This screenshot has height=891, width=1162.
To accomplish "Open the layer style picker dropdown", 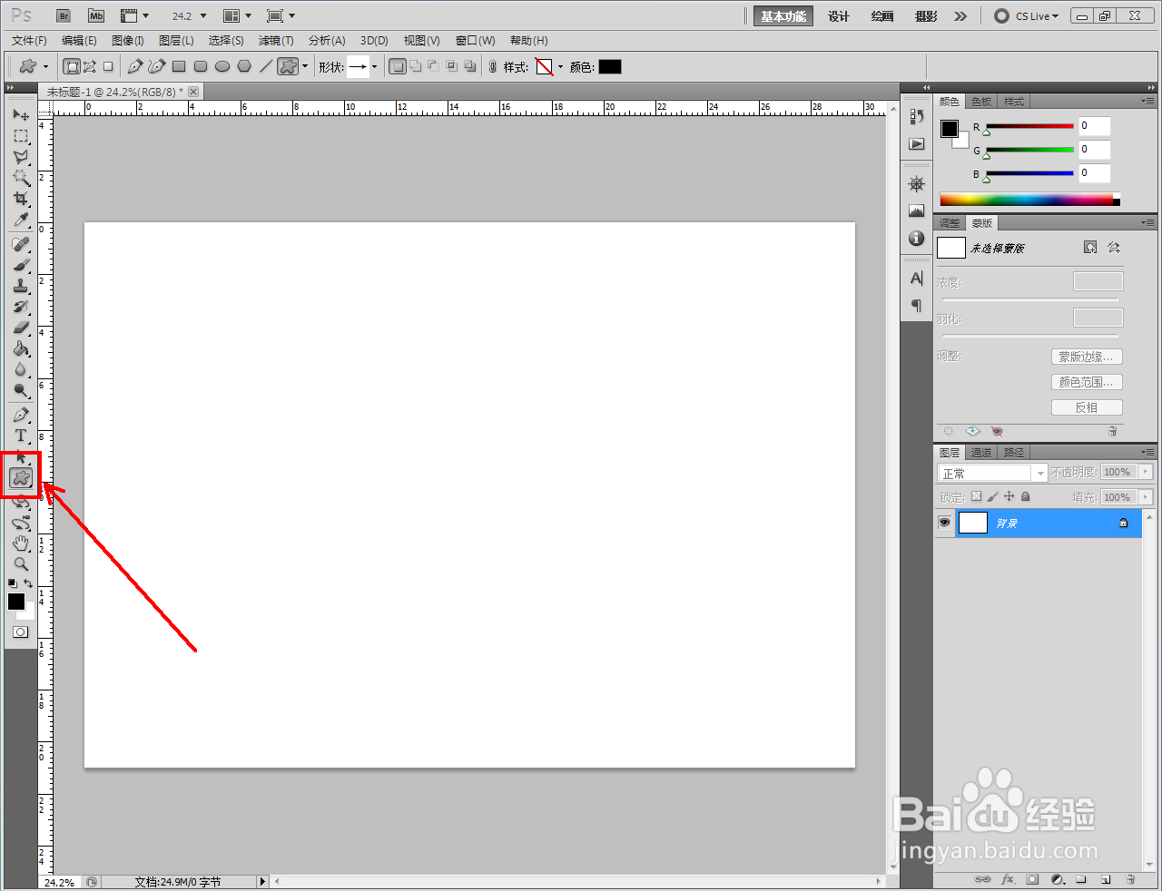I will [560, 67].
